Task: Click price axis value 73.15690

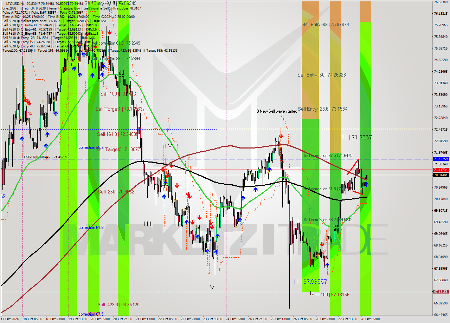Action: pyautogui.click(x=441, y=106)
